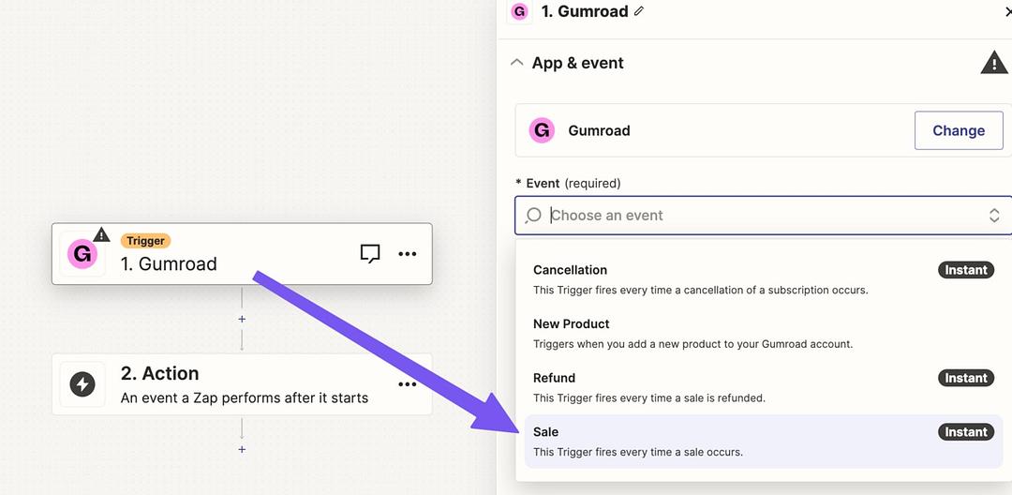Click the search magnifier icon in the event field
The height and width of the screenshot is (495, 1012).
click(533, 216)
